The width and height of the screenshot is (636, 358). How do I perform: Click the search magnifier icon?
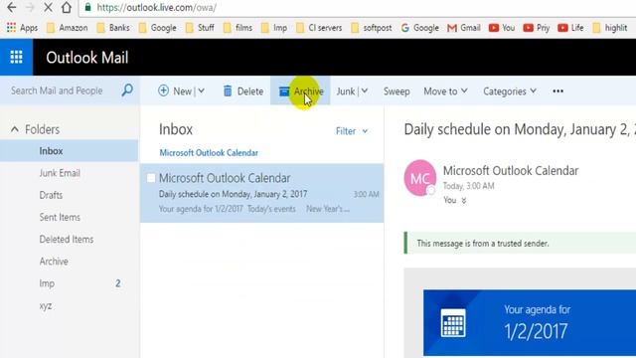tap(127, 90)
